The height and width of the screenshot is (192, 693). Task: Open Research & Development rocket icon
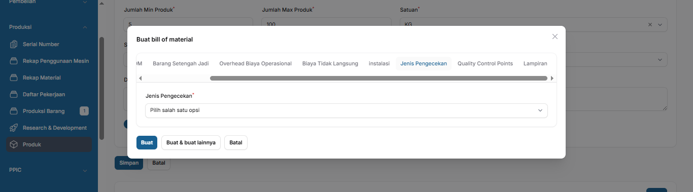click(x=14, y=128)
